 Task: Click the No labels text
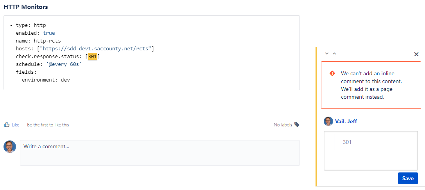coord(283,125)
